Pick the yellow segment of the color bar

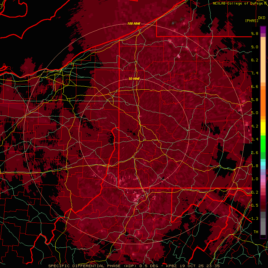(263, 127)
